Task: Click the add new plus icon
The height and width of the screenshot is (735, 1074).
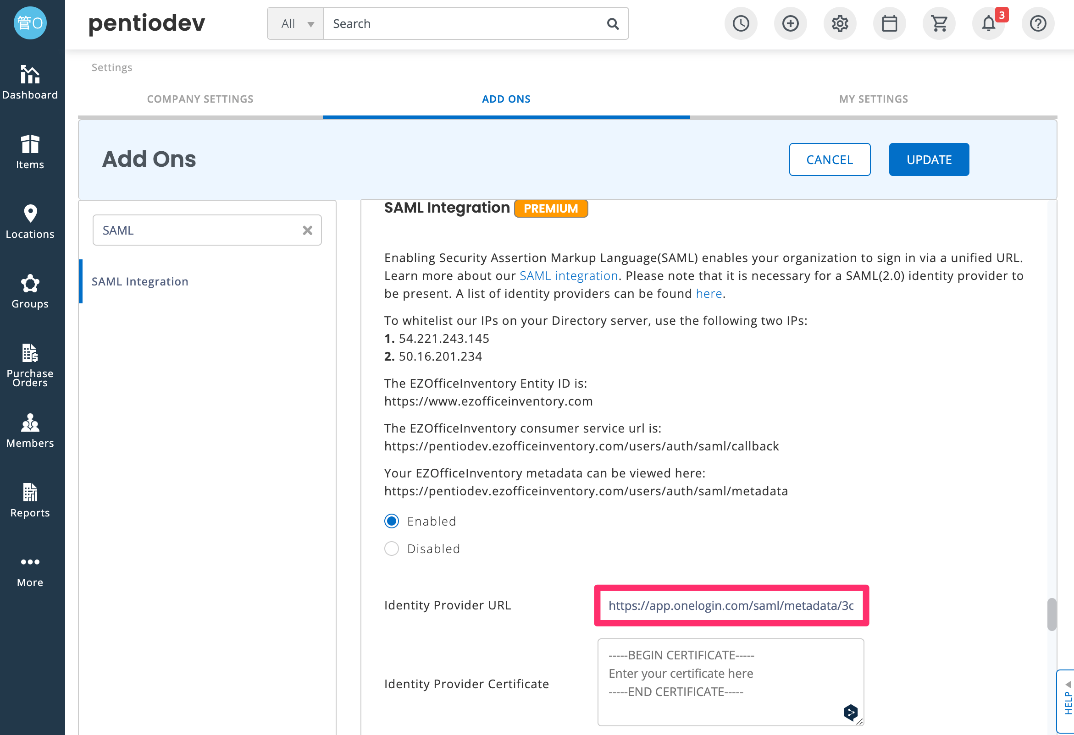Action: click(x=790, y=23)
